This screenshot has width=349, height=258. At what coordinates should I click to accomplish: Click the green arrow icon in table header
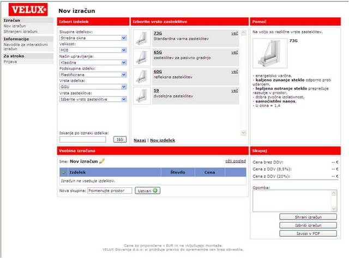pyautogui.click(x=64, y=171)
